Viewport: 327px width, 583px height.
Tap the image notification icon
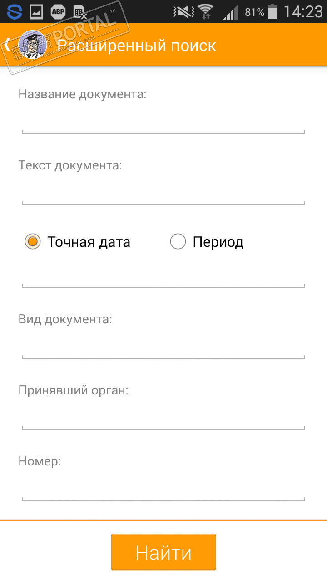[x=36, y=11]
